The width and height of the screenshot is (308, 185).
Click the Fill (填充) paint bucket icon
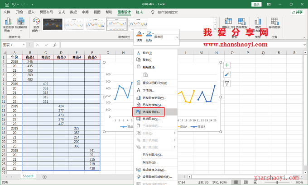pyautogui.click(x=139, y=34)
